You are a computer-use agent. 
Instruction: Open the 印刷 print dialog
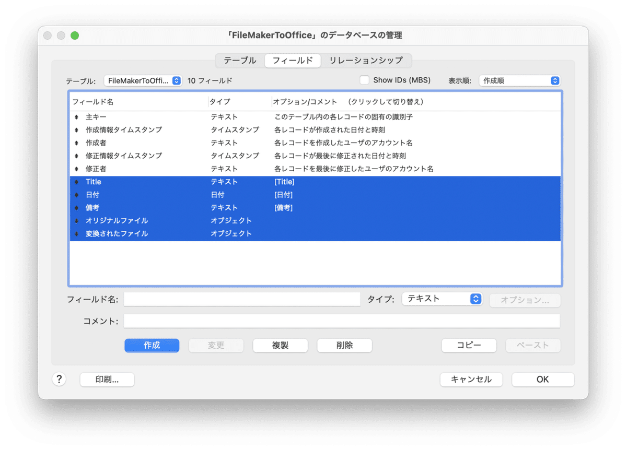[x=107, y=379]
